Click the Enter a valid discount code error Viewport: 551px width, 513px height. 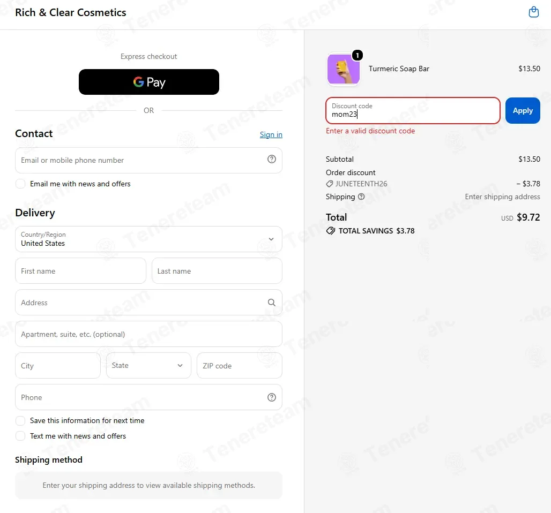coord(370,131)
